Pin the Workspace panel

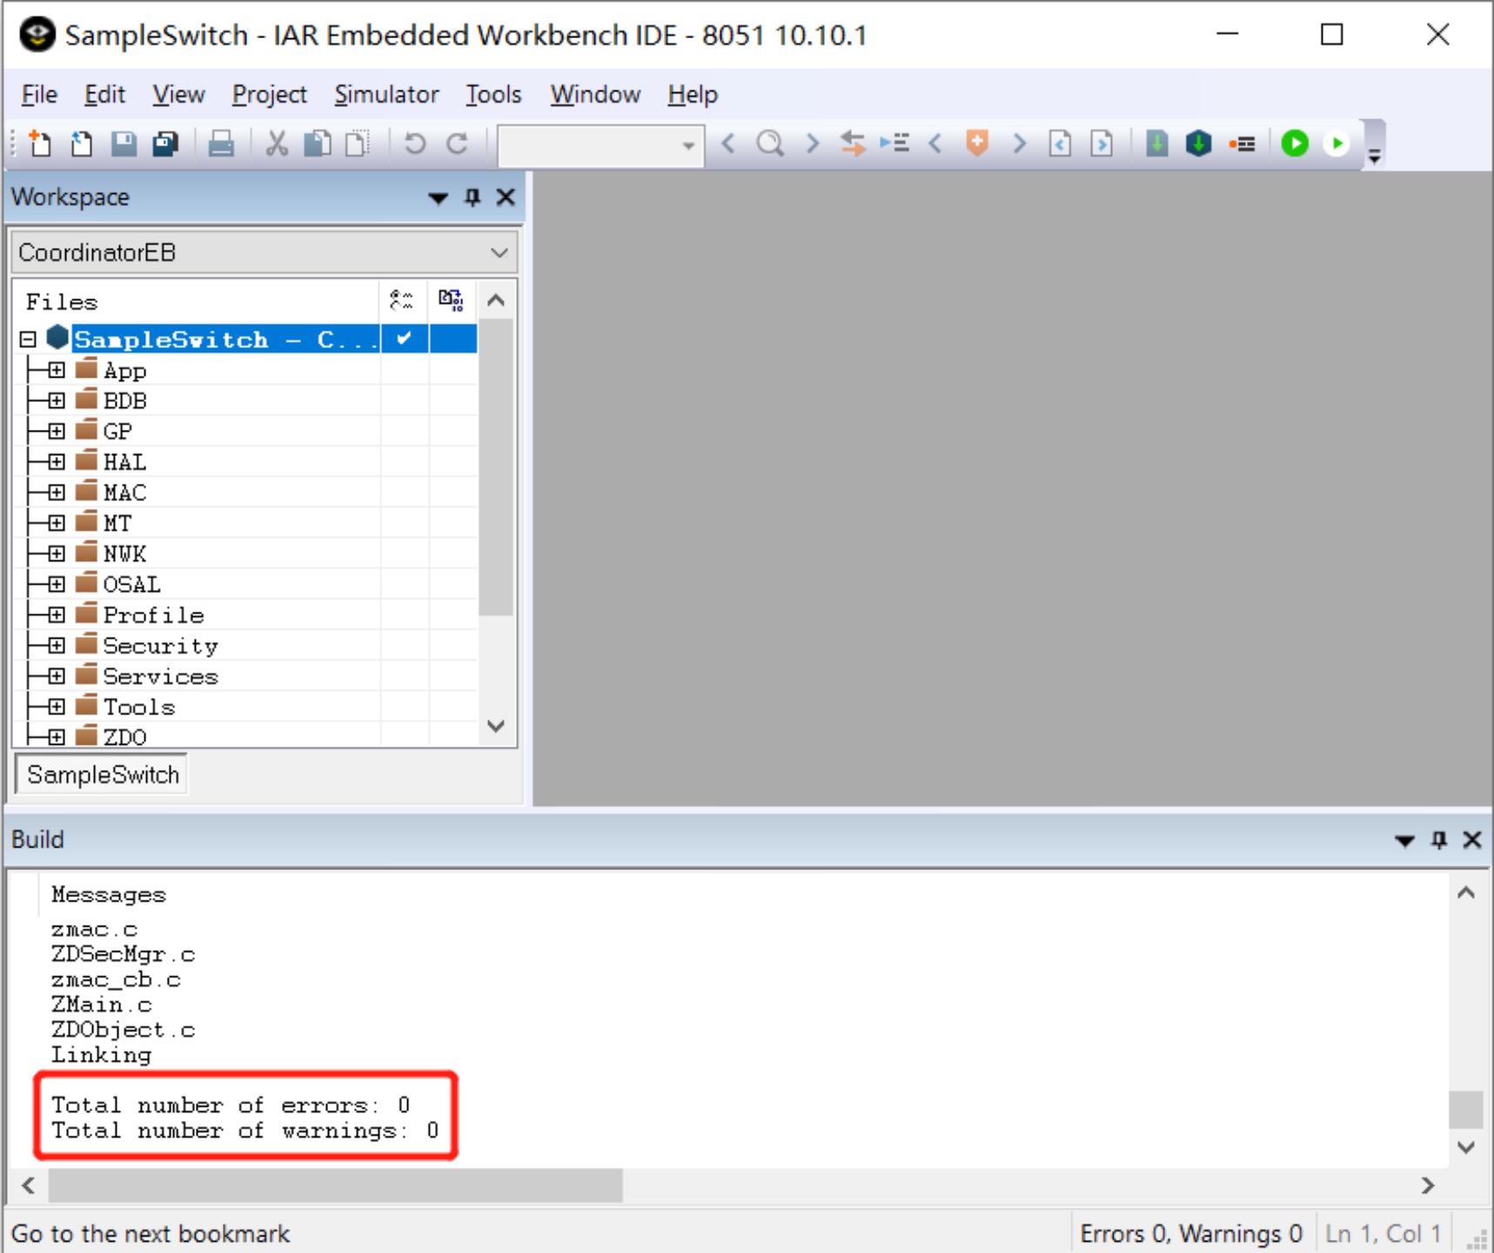pos(472,198)
